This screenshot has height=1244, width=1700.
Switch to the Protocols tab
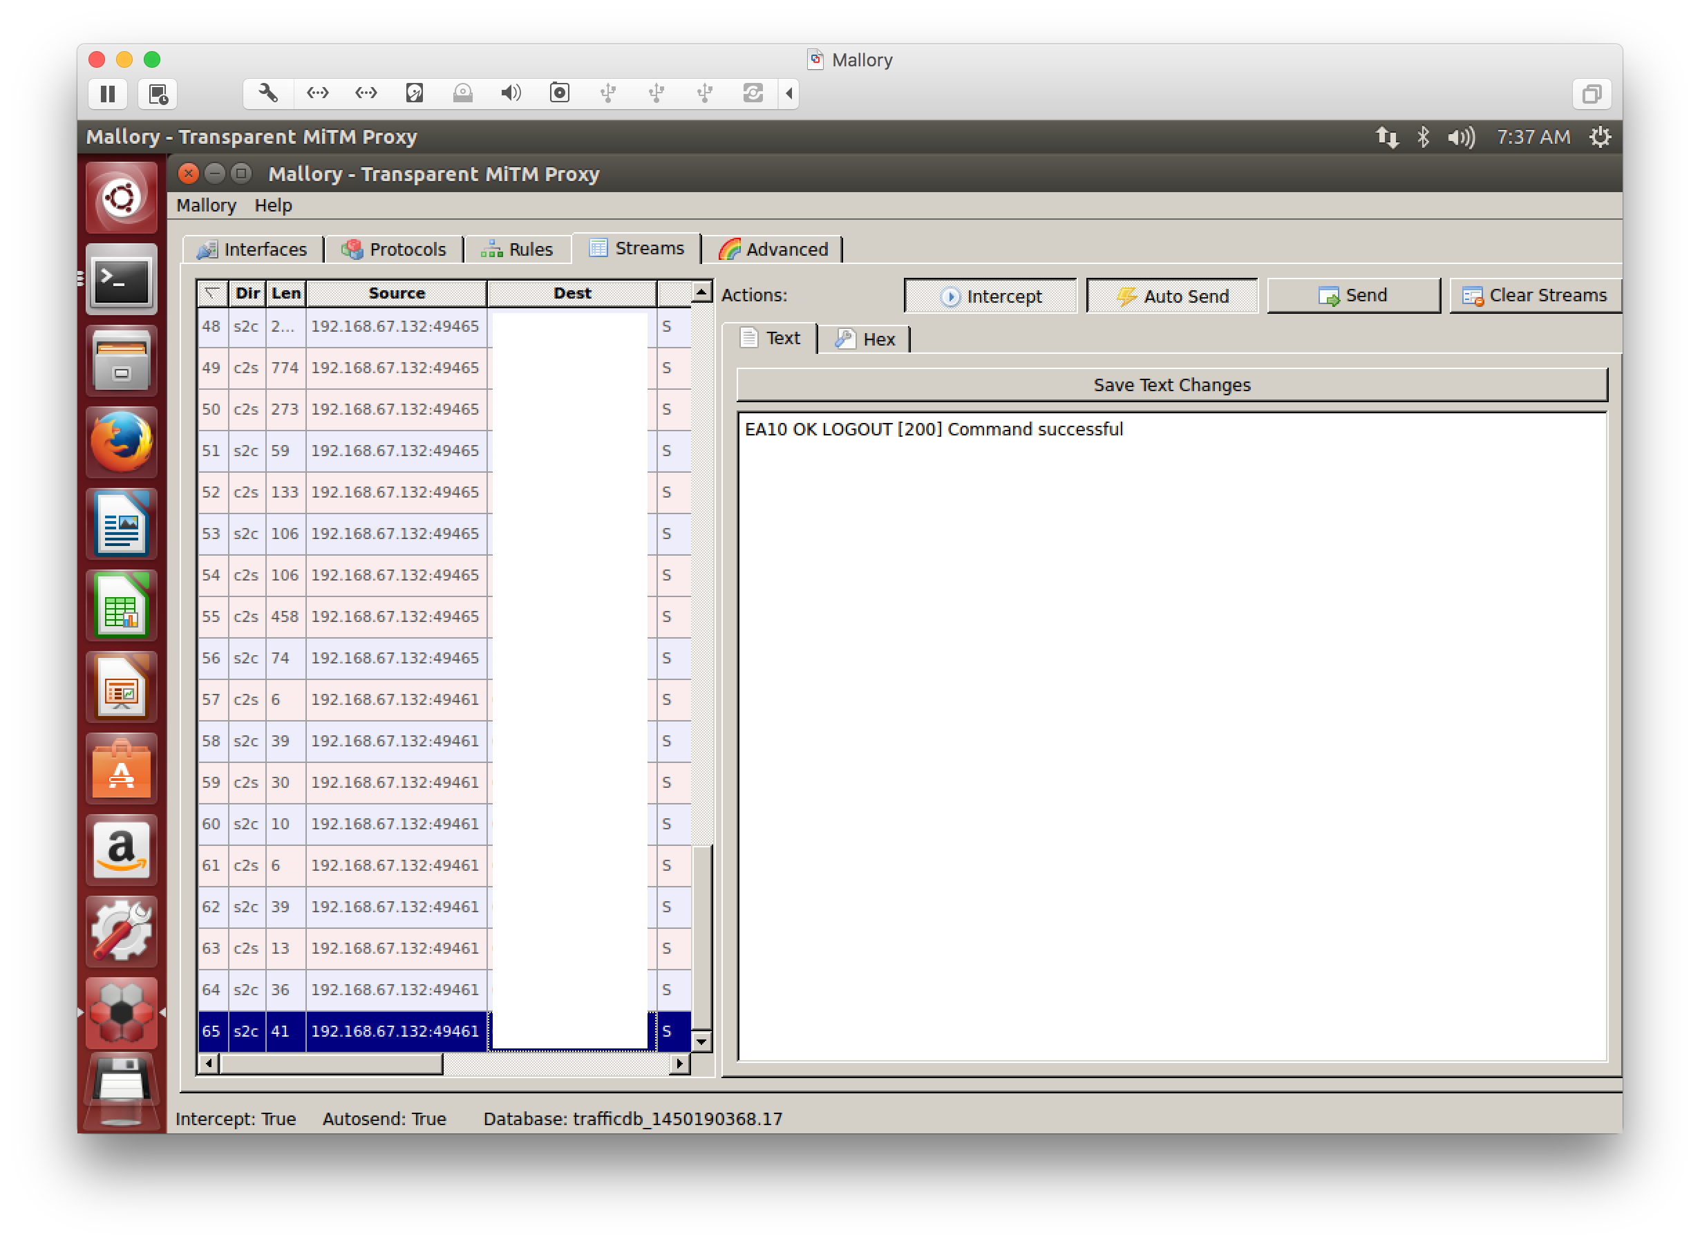[x=394, y=249]
